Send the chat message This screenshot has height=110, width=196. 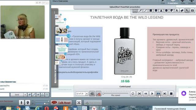[x=17, y=95]
